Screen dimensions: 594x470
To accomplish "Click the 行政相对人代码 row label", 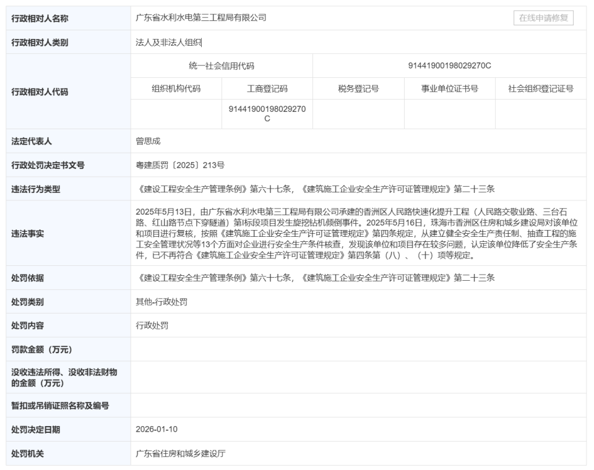I will [40, 92].
